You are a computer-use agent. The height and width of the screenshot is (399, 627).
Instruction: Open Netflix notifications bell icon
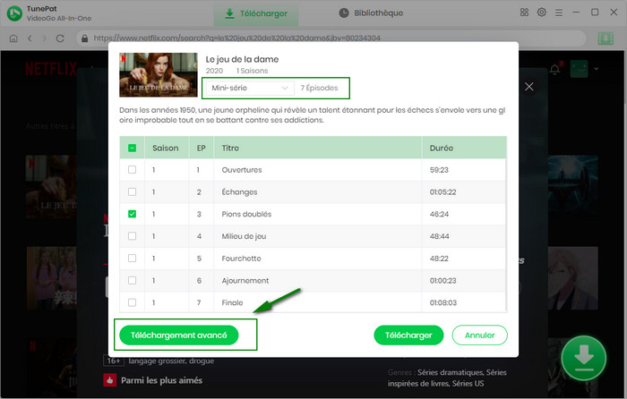coord(554,70)
